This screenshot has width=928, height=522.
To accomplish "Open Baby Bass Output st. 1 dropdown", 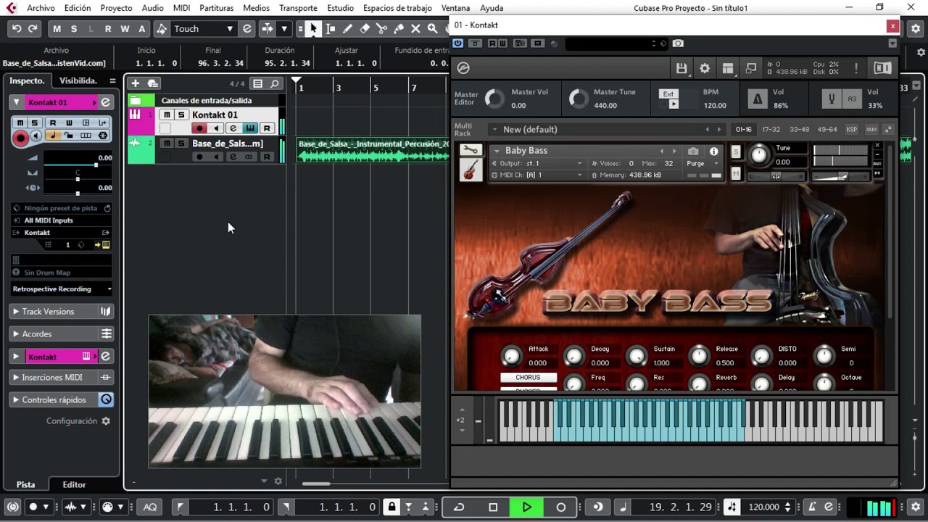I will pyautogui.click(x=537, y=164).
